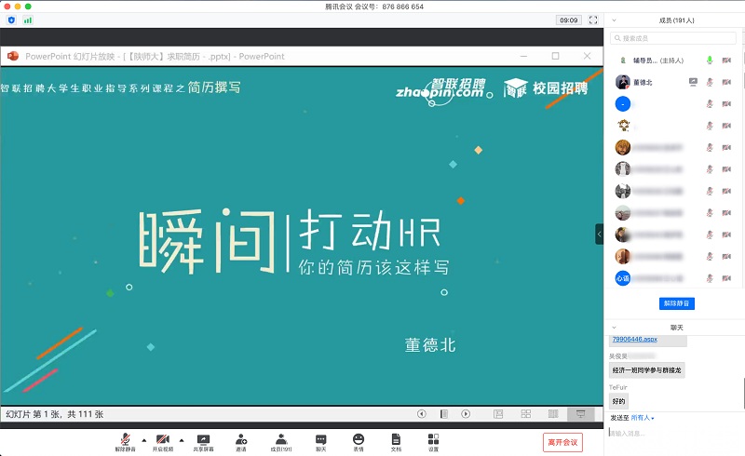Collapse the Members (成员) panel header

click(x=615, y=19)
